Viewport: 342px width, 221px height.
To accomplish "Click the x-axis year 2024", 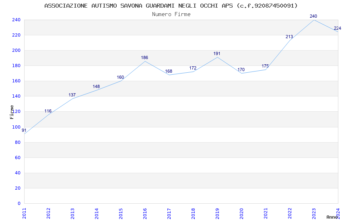I will pos(338,213).
